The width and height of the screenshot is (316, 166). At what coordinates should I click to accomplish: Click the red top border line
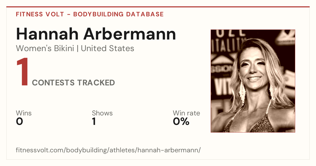(158, 7)
